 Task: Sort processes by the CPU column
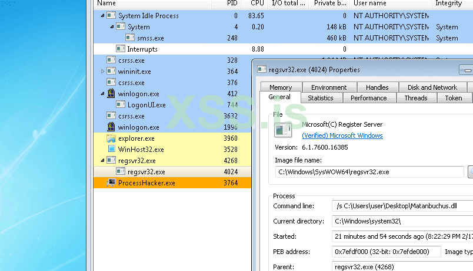click(x=254, y=4)
